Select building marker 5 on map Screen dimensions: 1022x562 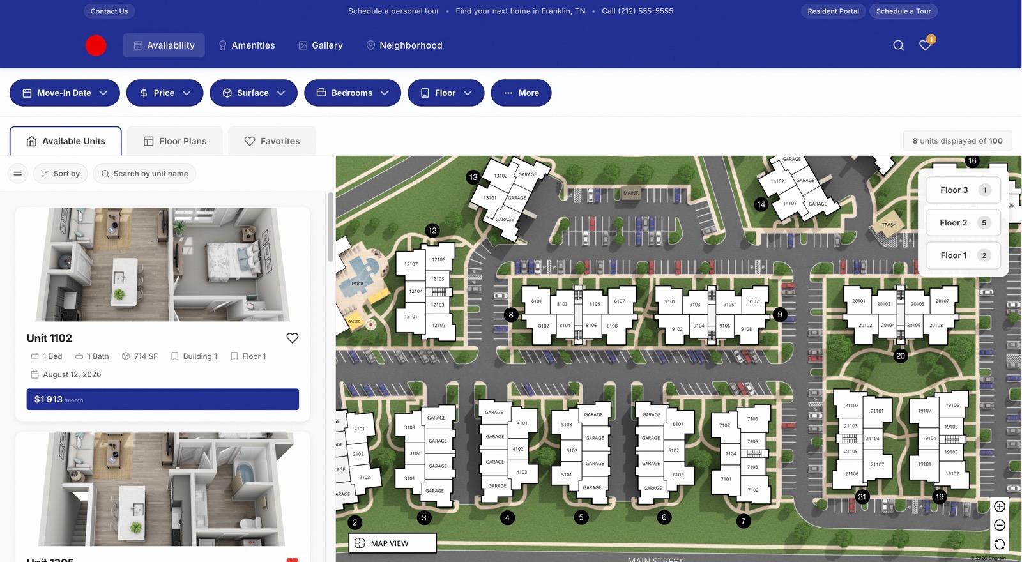click(x=581, y=517)
